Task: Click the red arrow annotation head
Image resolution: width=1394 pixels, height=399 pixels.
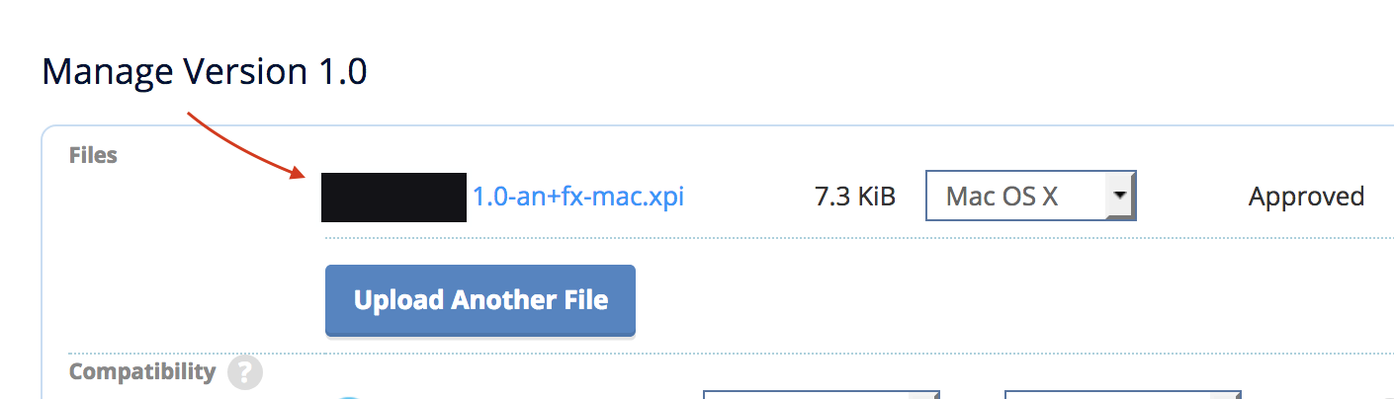Action: 297,173
